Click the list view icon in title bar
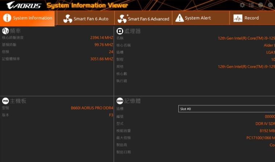This screenshot has width=275, height=162. point(251,5)
